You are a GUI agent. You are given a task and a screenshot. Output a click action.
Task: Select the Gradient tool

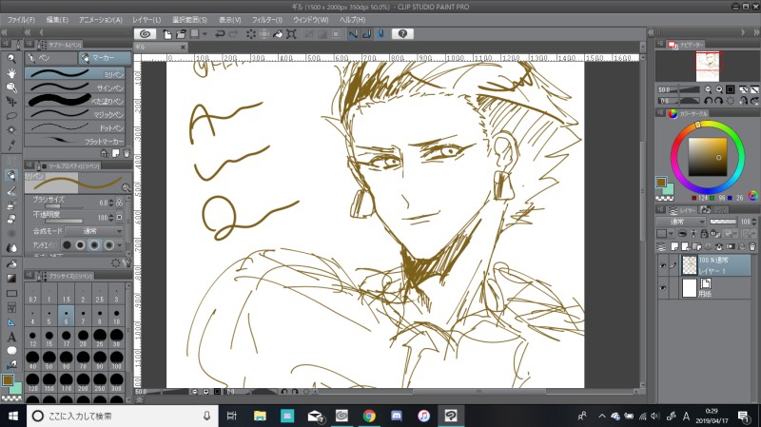tap(11, 279)
